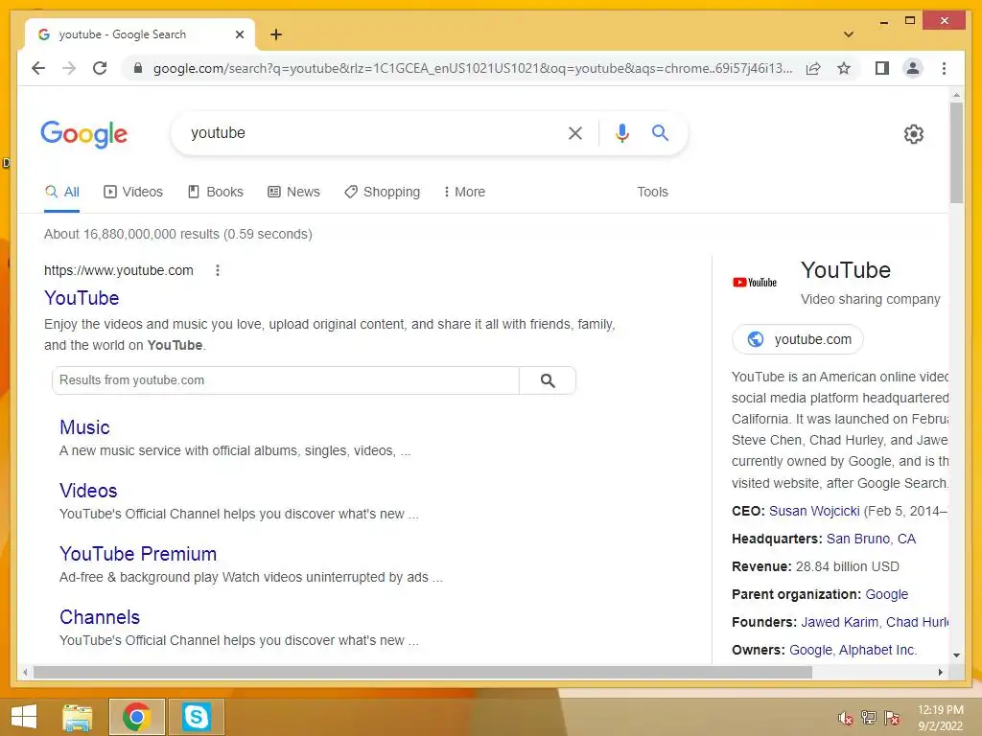Viewport: 982px width, 736px height.
Task: Open Chrome three-dot menu
Action: (x=944, y=68)
